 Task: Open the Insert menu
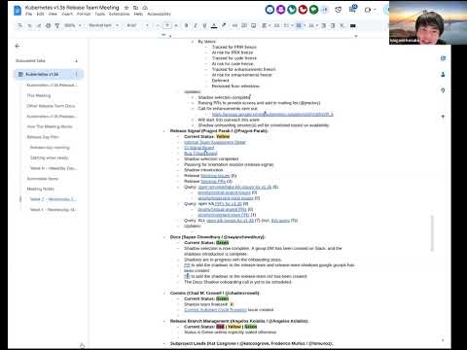pos(67,14)
